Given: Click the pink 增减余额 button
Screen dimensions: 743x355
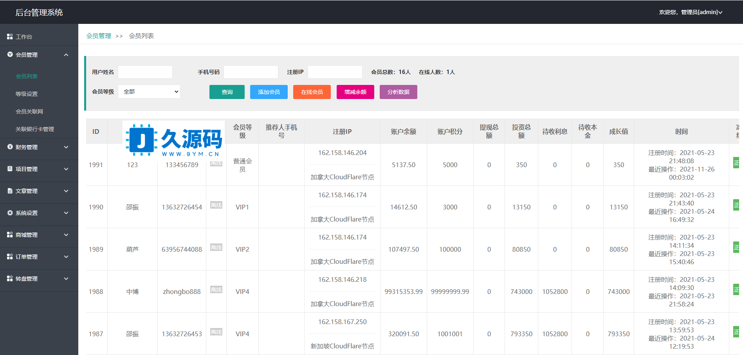Looking at the screenshot, I should pos(355,92).
